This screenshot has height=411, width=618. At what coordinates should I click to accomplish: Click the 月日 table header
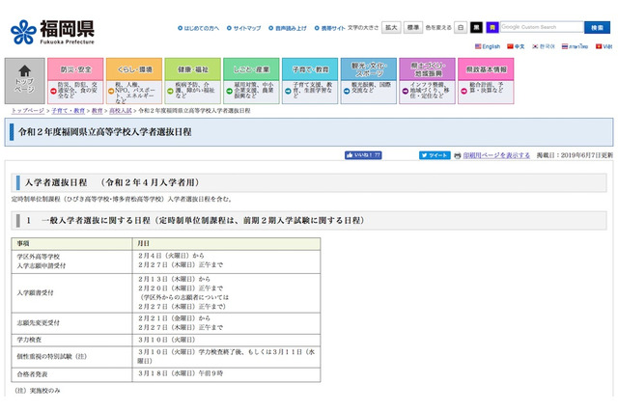coord(226,244)
